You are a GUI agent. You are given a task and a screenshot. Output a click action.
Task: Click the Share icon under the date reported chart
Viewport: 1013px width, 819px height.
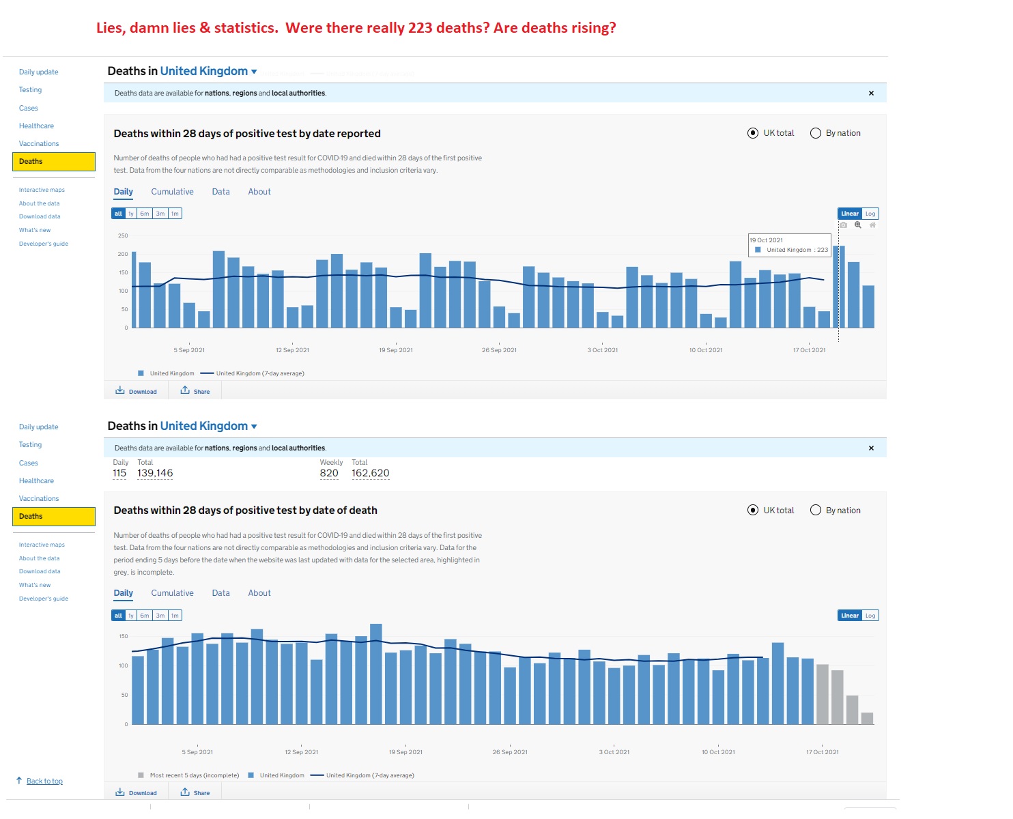pyautogui.click(x=185, y=390)
